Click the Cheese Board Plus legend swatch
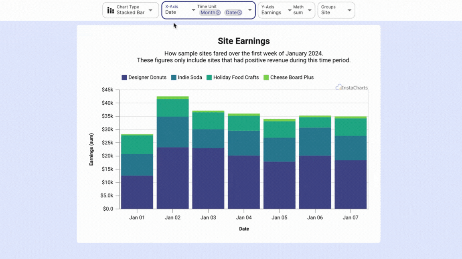 click(x=266, y=78)
